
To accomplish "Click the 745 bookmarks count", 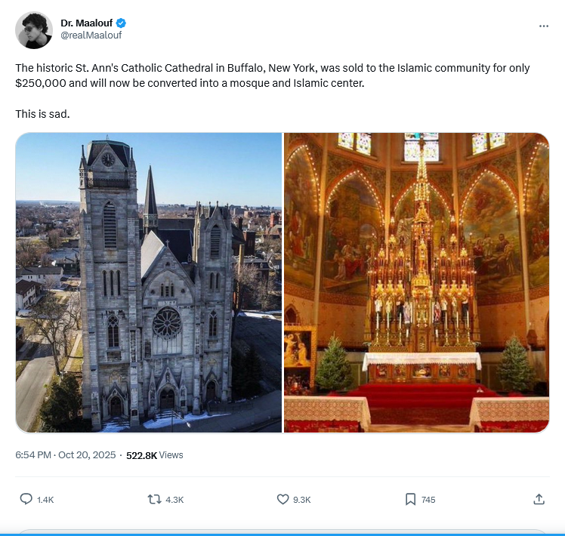I will pos(428,500).
